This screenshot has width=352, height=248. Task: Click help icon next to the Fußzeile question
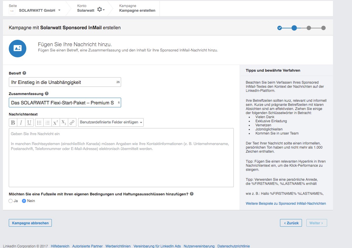192,194
